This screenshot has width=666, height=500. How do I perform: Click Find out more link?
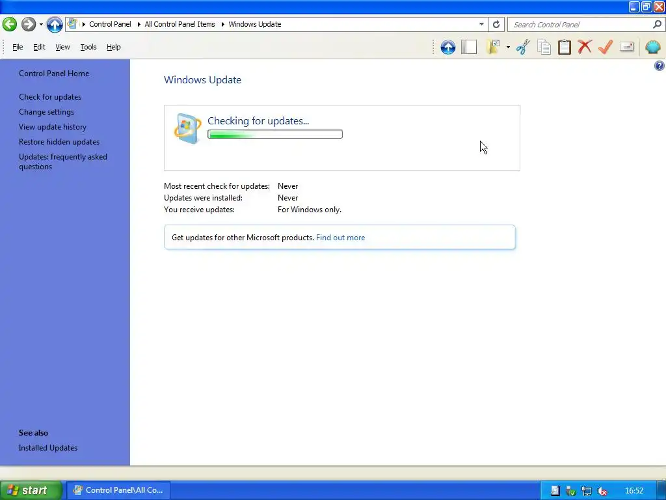(340, 238)
